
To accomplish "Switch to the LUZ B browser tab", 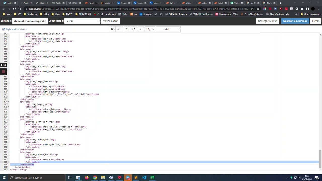I will click(x=74, y=3).
